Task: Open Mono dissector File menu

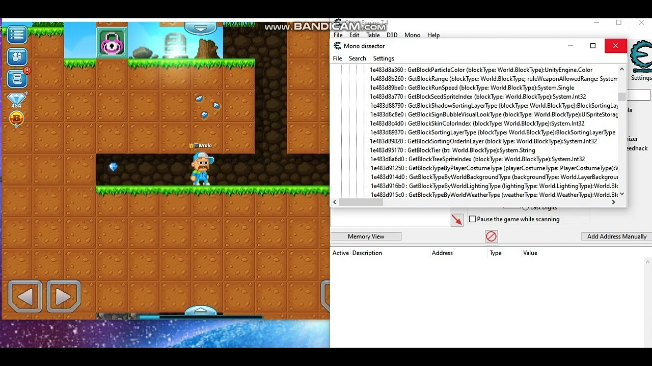Action: click(337, 58)
